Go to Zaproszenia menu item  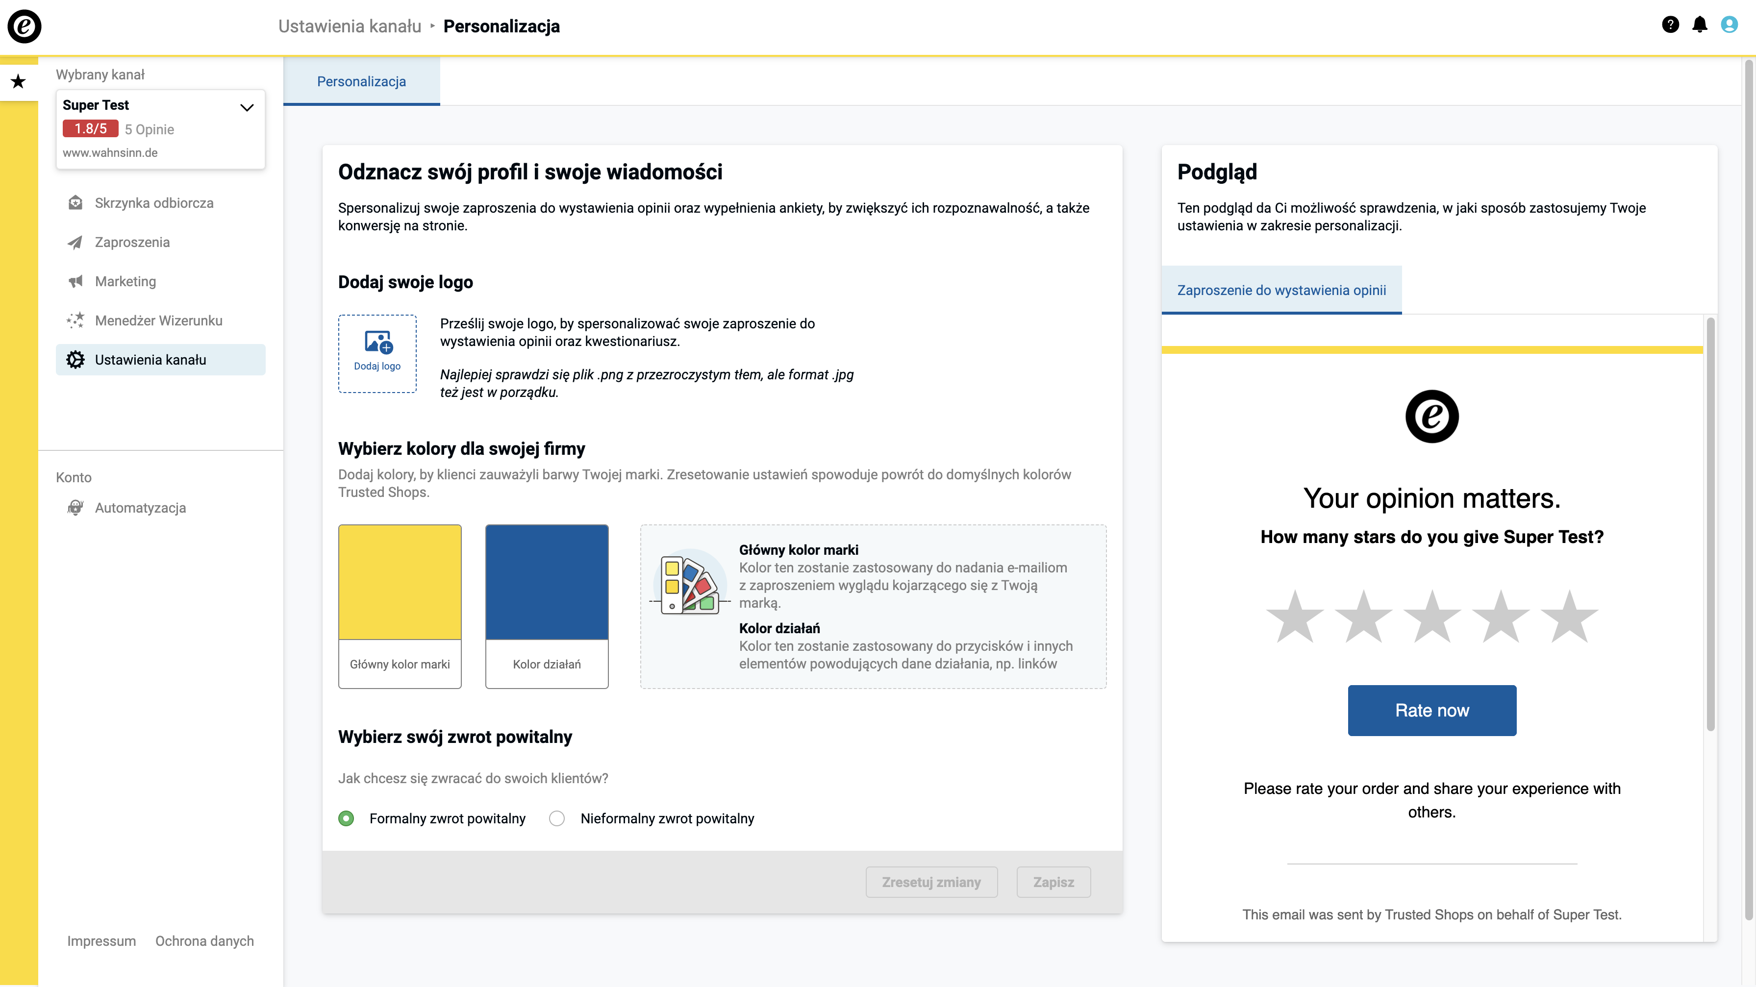click(x=160, y=242)
